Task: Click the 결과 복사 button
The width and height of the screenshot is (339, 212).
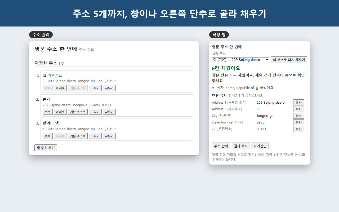Action: [x=241, y=146]
